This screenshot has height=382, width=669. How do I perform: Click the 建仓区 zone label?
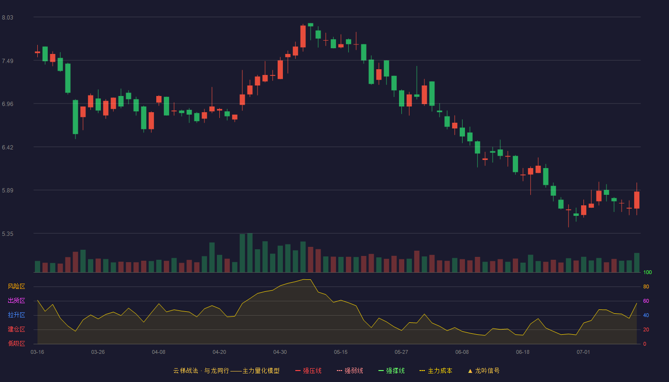16,329
